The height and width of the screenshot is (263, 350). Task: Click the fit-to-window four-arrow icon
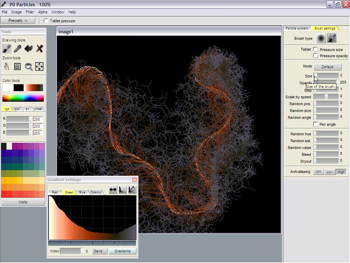tap(39, 66)
